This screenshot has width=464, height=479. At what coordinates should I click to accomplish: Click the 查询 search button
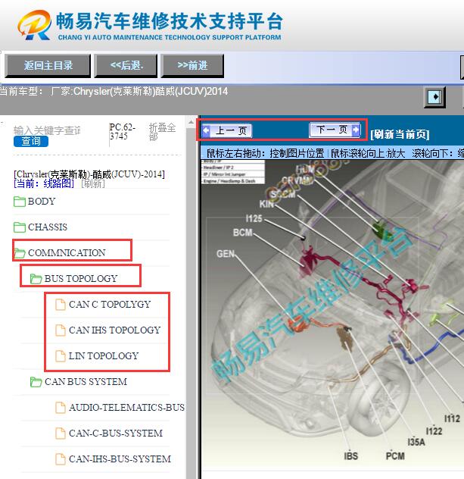(x=31, y=142)
